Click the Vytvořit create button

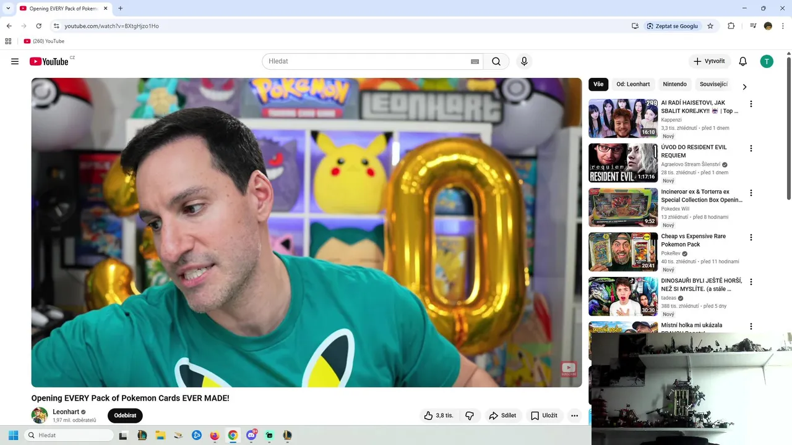pyautogui.click(x=710, y=61)
